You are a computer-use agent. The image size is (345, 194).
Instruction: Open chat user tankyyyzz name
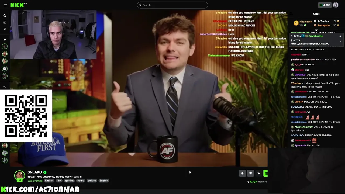tap(300, 112)
